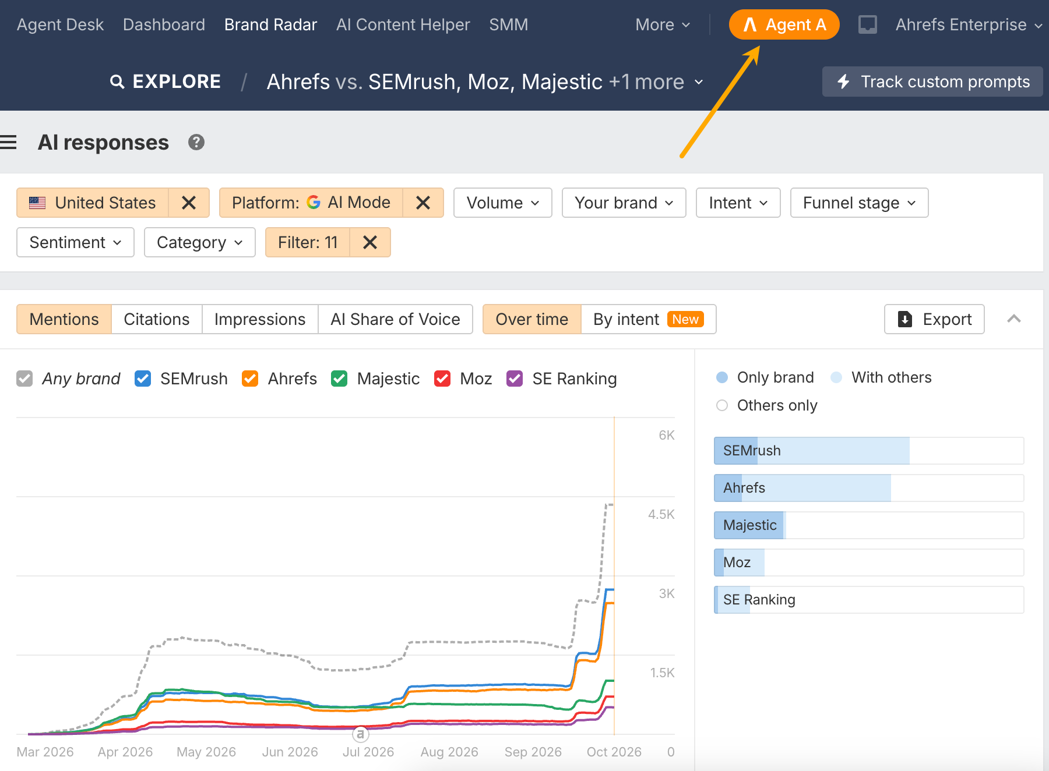Viewport: 1049px width, 771px height.
Task: Click the Majestic bar in the breakdown
Action: click(x=869, y=525)
